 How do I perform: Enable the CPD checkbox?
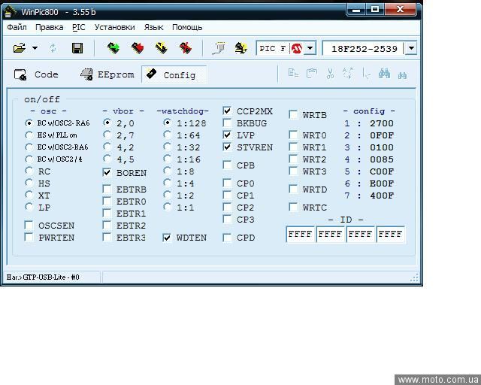[227, 238]
